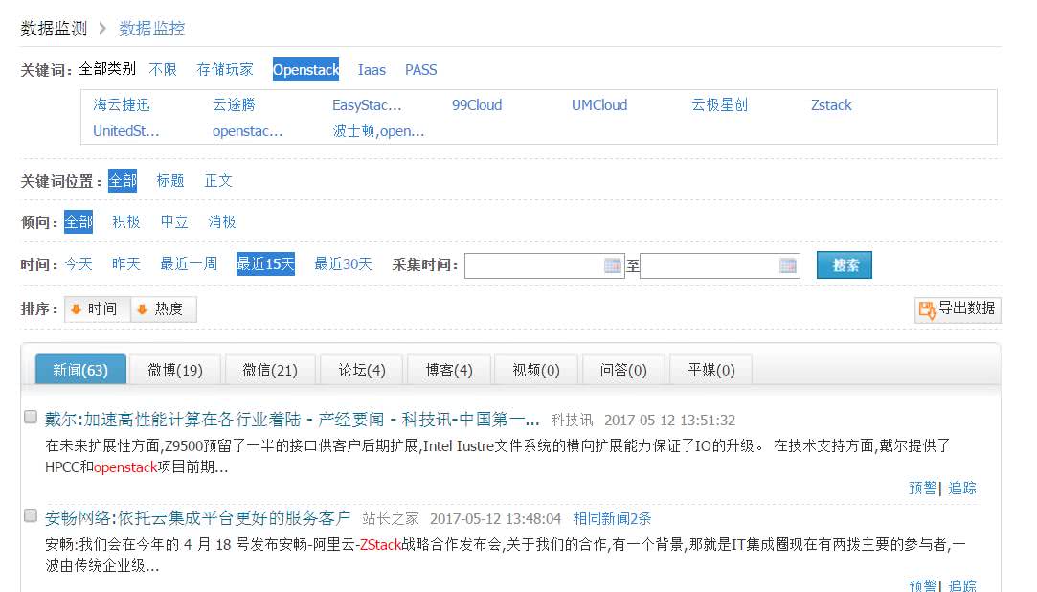Click the 时间 sort arrow icon
The image size is (1037, 592).
(76, 308)
